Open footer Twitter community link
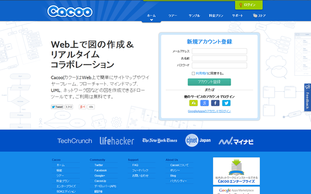 [x=98, y=165]
